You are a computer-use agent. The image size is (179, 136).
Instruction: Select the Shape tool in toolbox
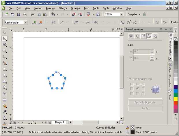4,39
